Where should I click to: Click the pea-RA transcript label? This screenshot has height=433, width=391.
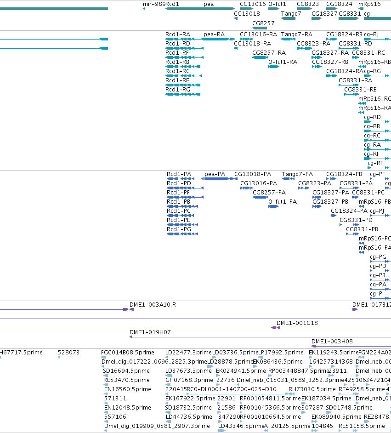coord(214,34)
